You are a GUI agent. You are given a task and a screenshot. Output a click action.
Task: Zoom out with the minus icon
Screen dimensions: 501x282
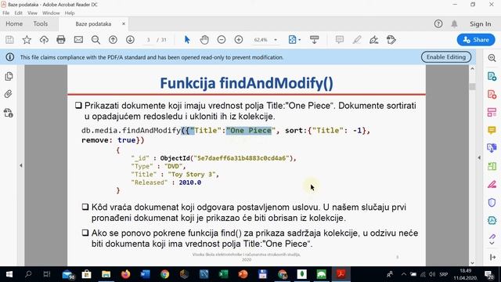point(222,40)
